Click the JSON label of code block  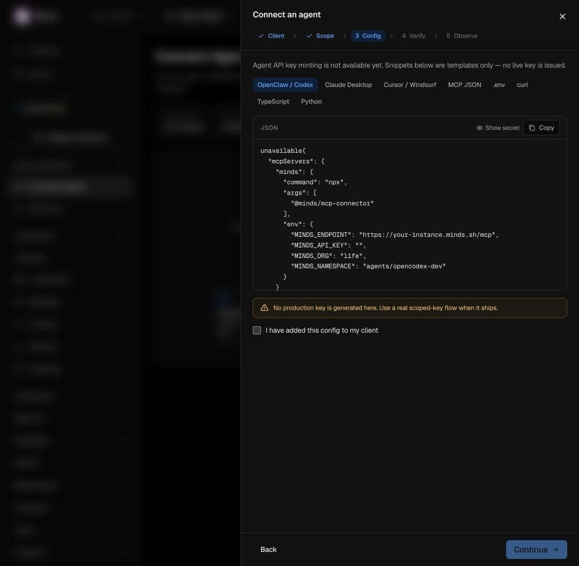(269, 128)
